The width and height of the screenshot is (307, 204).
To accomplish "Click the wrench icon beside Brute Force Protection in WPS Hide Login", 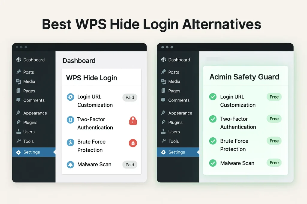I will pos(70,142).
